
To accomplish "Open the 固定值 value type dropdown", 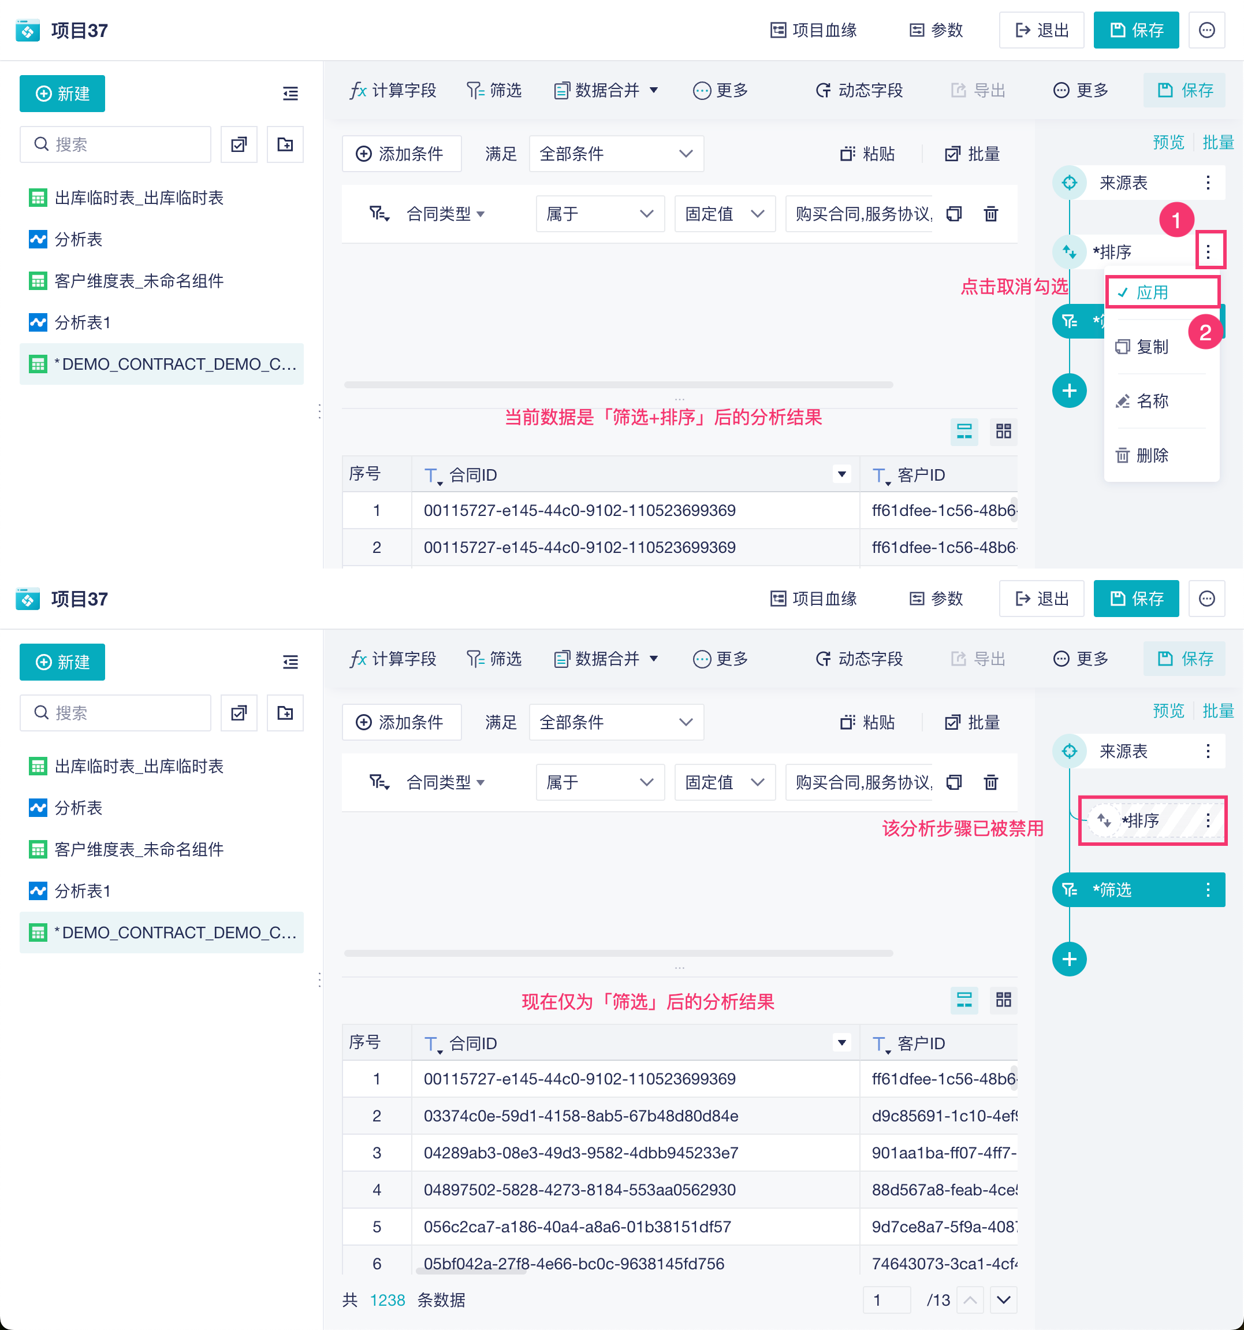I will (724, 214).
